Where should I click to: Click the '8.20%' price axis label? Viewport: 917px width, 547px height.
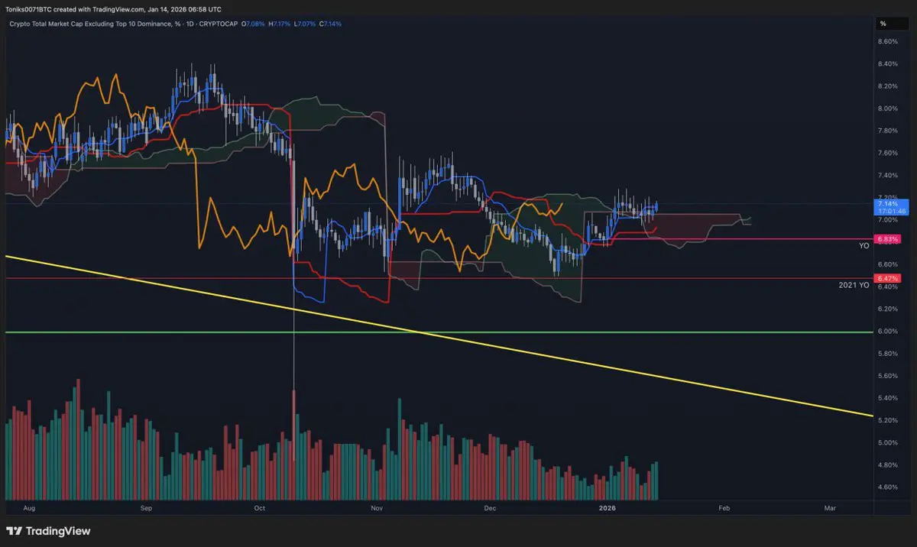coord(887,86)
